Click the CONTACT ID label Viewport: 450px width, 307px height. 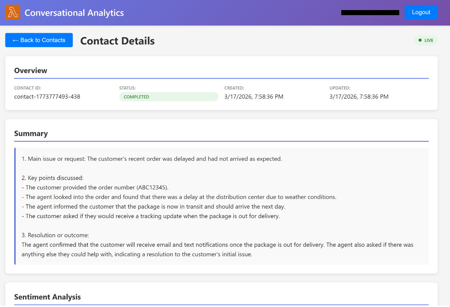tap(27, 88)
